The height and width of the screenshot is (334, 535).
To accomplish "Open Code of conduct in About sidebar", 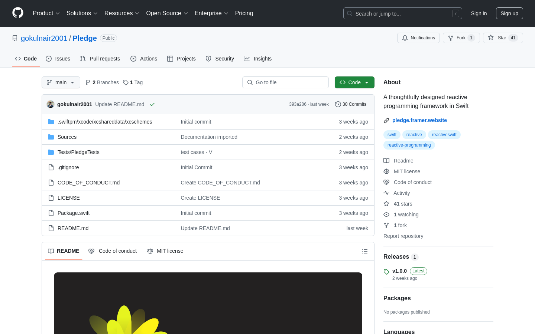I will (408, 182).
